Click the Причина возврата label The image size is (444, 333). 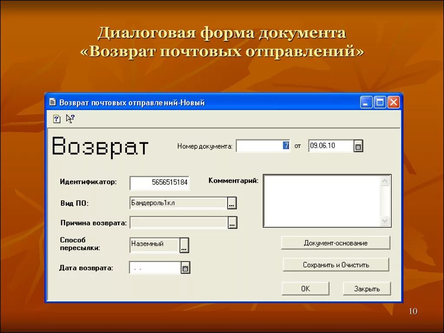[94, 223]
